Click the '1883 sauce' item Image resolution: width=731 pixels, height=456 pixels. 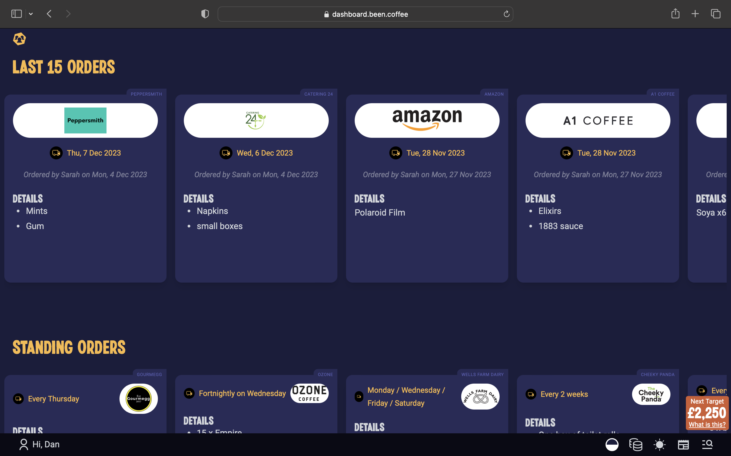[560, 226]
